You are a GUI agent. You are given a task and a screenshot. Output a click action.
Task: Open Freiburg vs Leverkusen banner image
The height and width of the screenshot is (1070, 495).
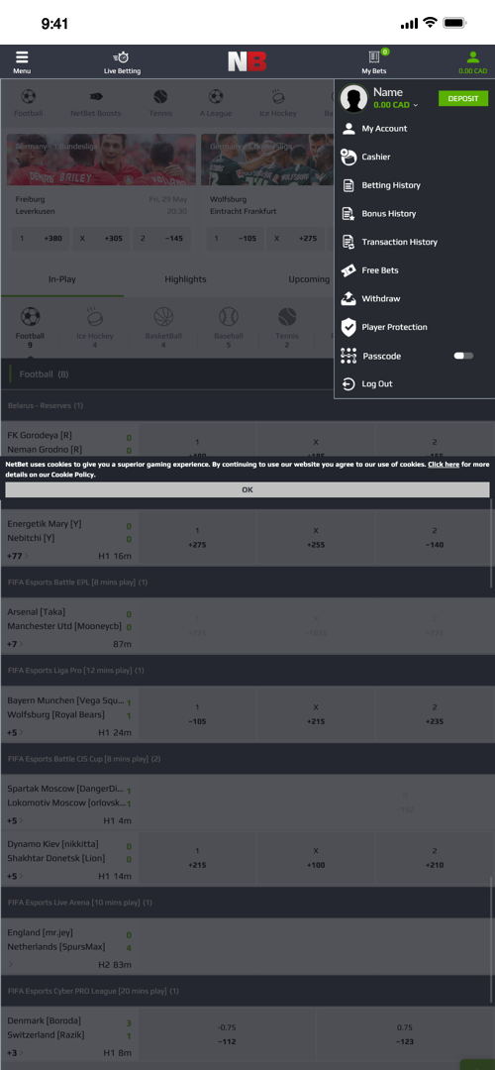pos(102,160)
